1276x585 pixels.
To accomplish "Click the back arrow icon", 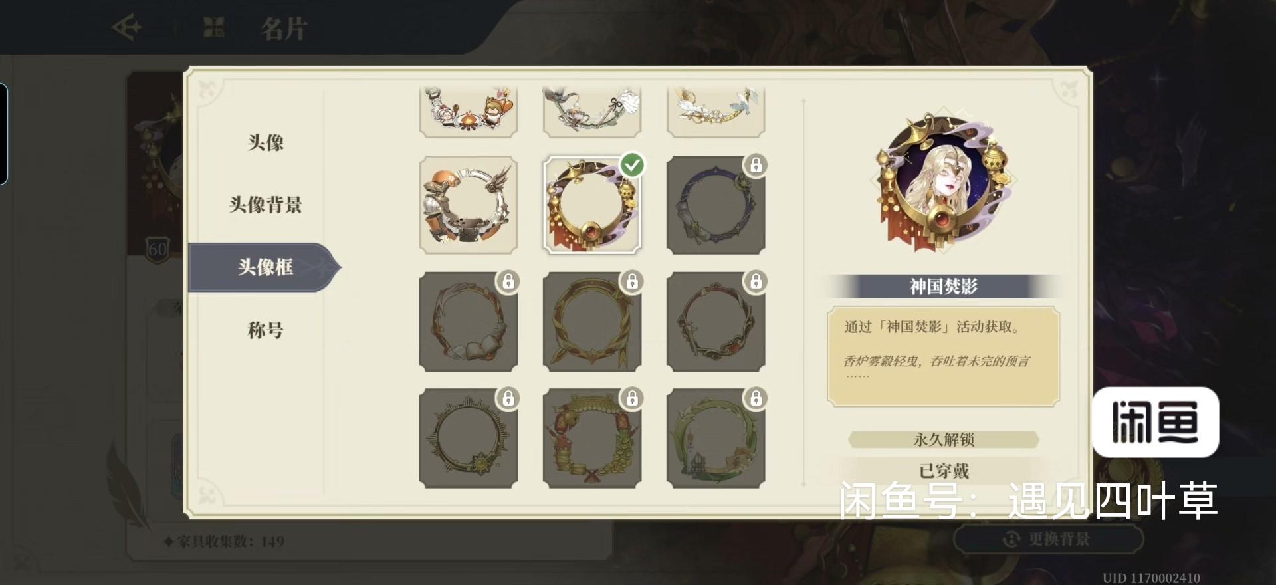I will point(127,28).
